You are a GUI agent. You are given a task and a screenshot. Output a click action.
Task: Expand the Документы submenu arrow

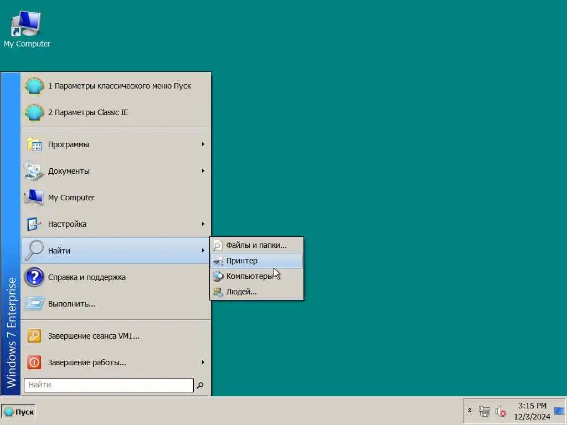203,170
